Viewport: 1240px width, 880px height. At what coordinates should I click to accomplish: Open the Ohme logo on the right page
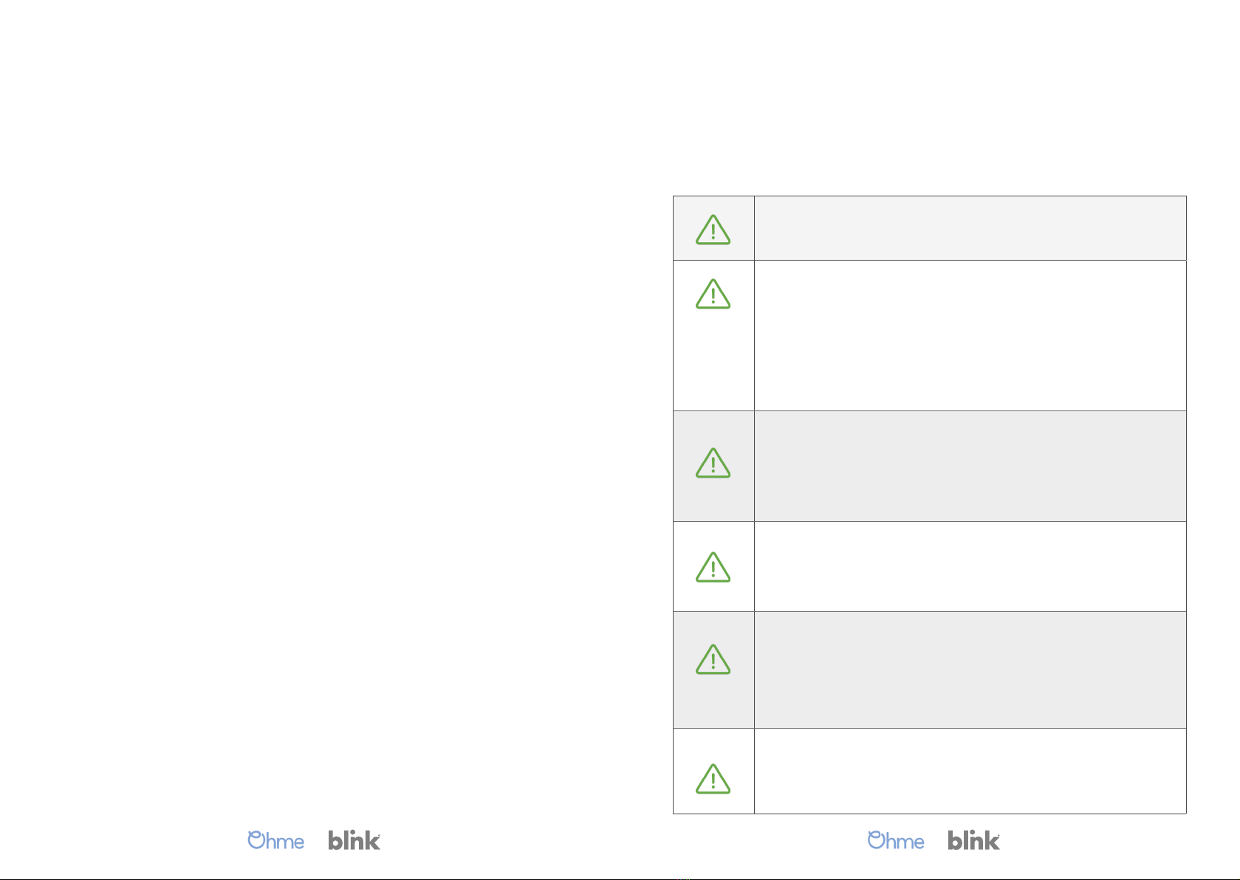pos(896,840)
